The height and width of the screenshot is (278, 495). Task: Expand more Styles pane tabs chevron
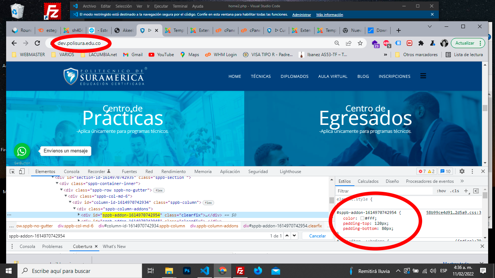click(462, 181)
